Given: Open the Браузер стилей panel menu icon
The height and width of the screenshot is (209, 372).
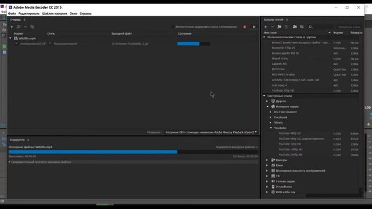Looking at the screenshot, I should click(x=287, y=20).
